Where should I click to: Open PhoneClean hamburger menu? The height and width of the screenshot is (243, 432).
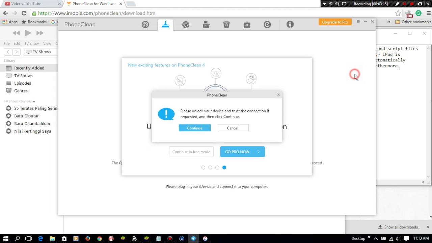(x=358, y=22)
